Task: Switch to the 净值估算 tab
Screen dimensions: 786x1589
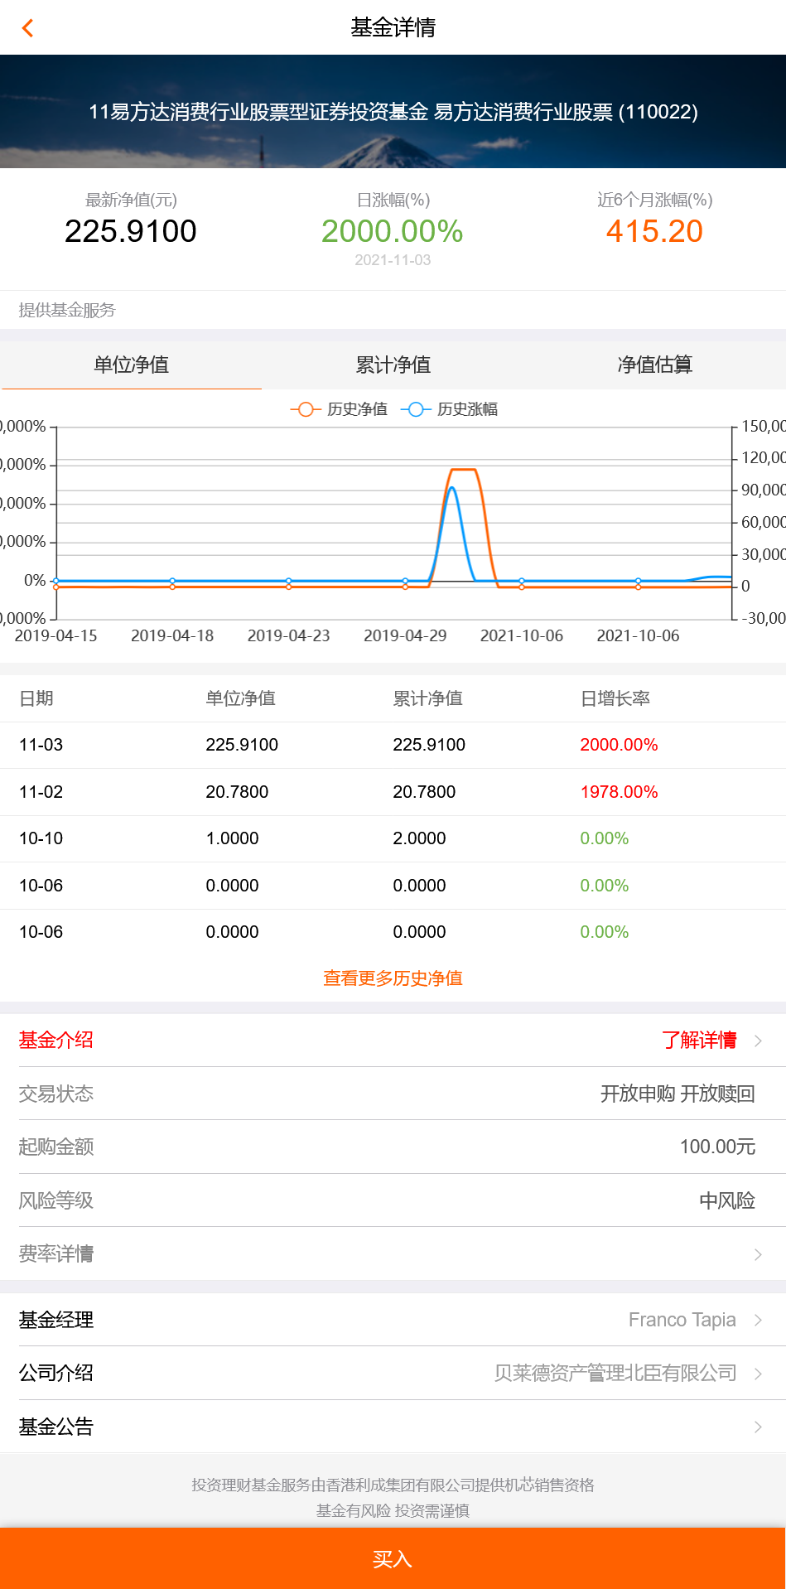Action: (x=654, y=365)
